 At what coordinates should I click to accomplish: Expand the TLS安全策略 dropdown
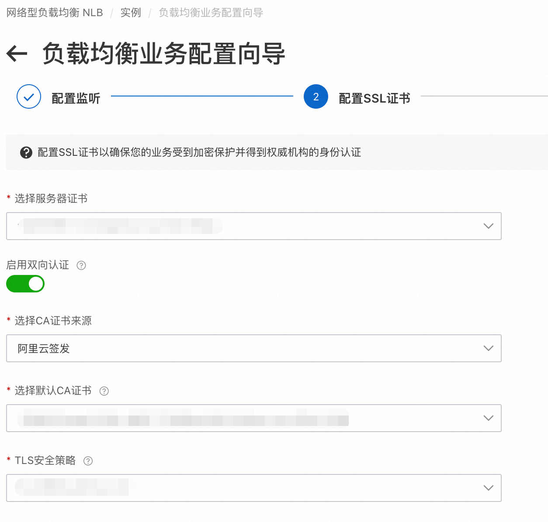tap(253, 488)
